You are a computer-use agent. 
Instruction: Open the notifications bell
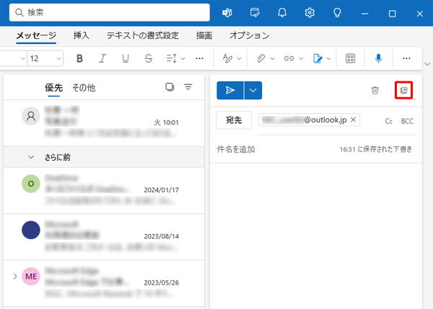coord(282,13)
